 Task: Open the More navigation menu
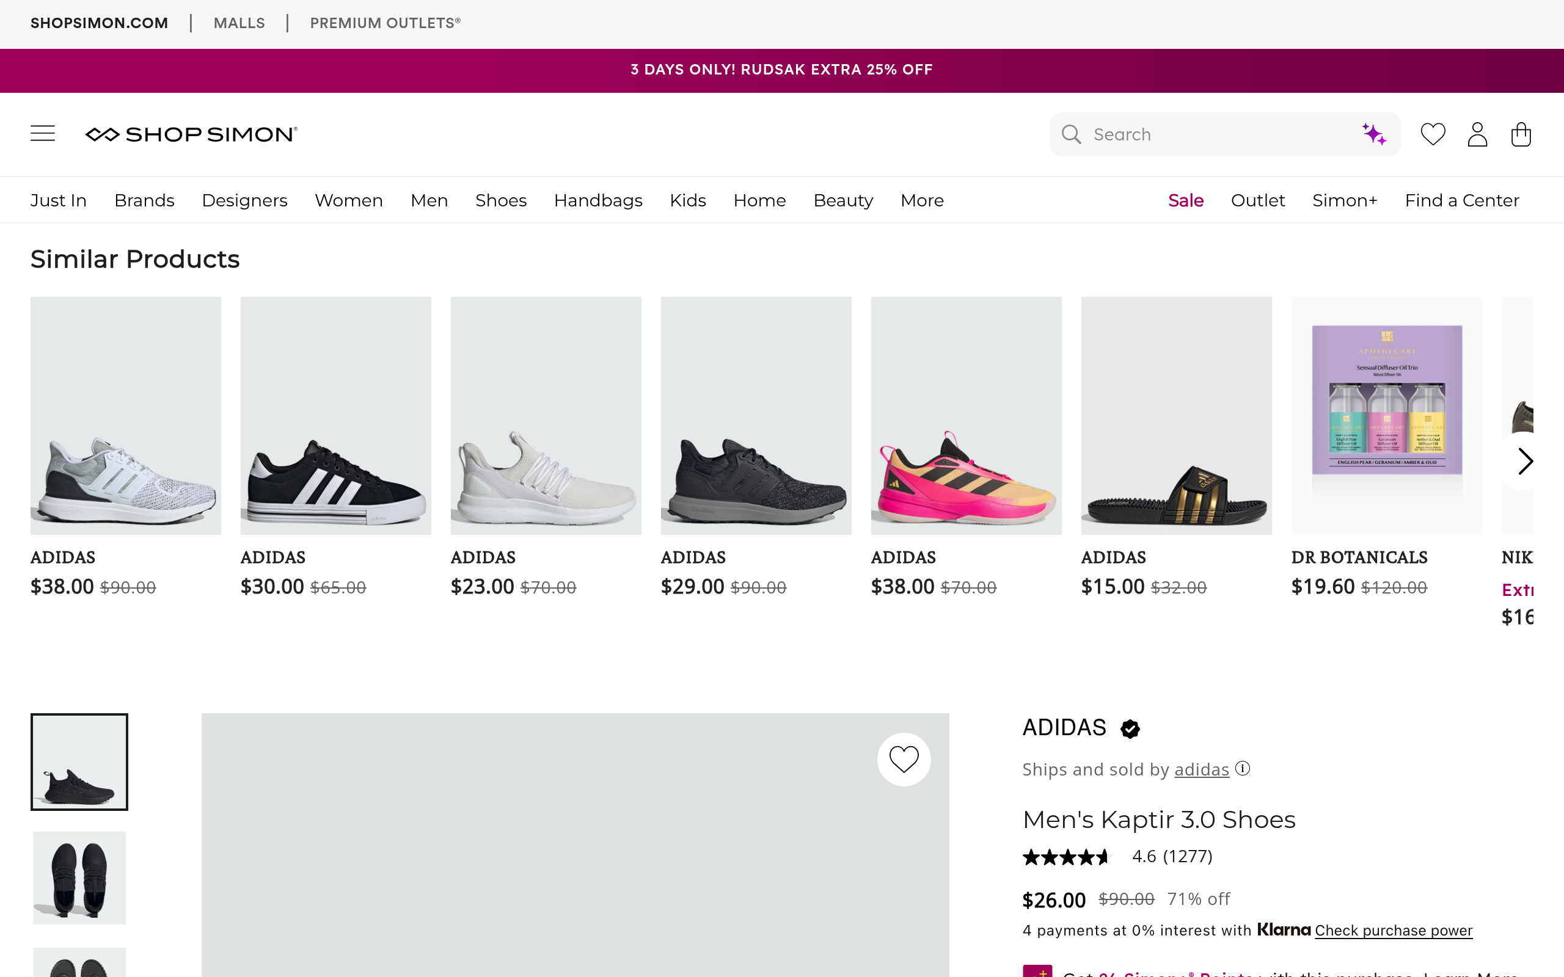click(x=921, y=200)
